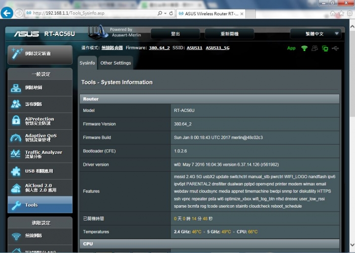Go forward with the browser forward arrow
This screenshot has width=355, height=253.
click(19, 13)
